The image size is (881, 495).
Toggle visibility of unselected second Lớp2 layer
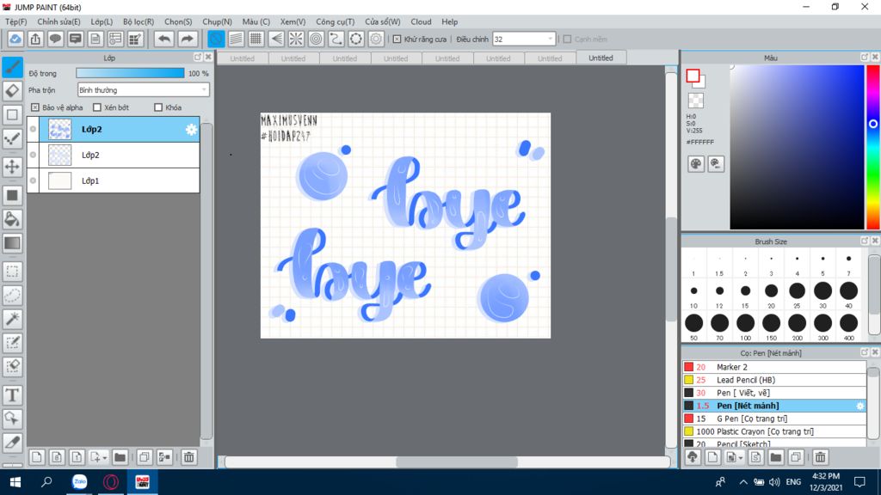tap(34, 155)
